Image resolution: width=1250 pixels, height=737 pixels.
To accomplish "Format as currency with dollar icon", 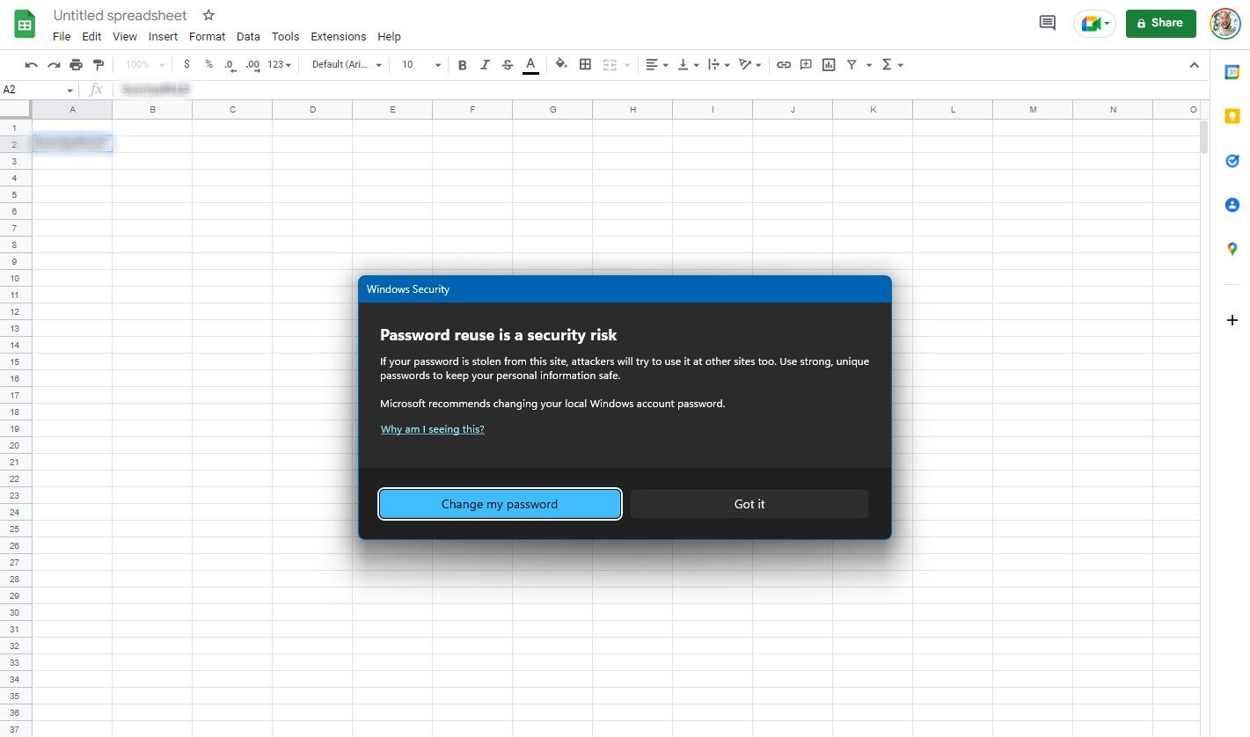I will [x=186, y=64].
